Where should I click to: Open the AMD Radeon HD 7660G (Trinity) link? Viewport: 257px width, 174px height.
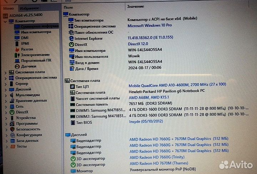point(157,157)
